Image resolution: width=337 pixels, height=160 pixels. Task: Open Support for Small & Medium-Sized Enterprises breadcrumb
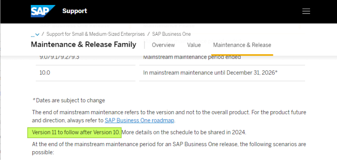(96, 34)
